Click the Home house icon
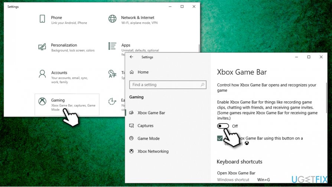 (132, 72)
